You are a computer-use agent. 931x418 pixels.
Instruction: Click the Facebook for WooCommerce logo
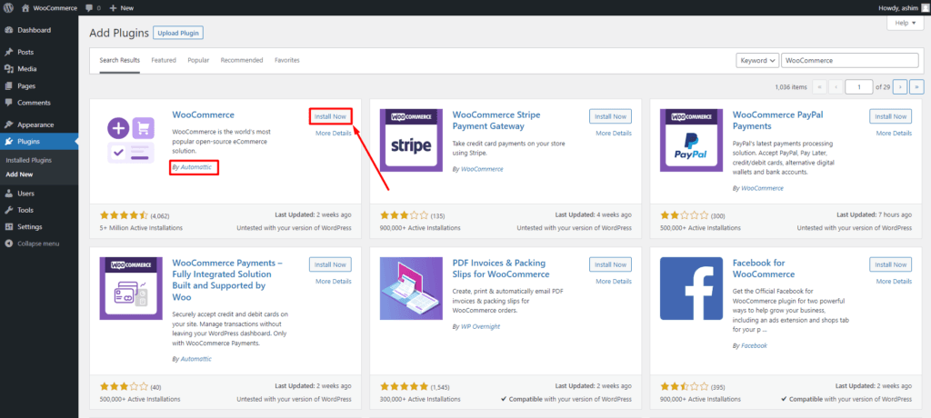point(691,289)
